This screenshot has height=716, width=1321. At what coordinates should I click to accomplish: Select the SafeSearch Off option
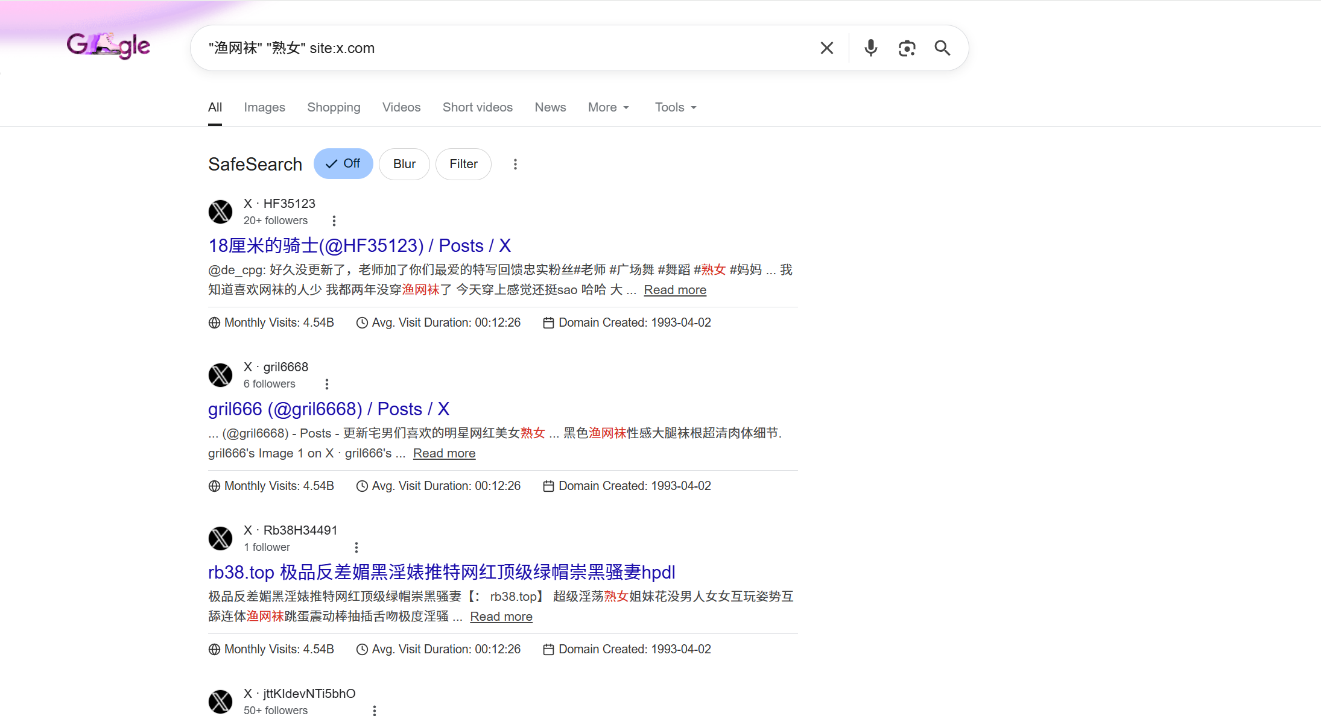point(343,164)
